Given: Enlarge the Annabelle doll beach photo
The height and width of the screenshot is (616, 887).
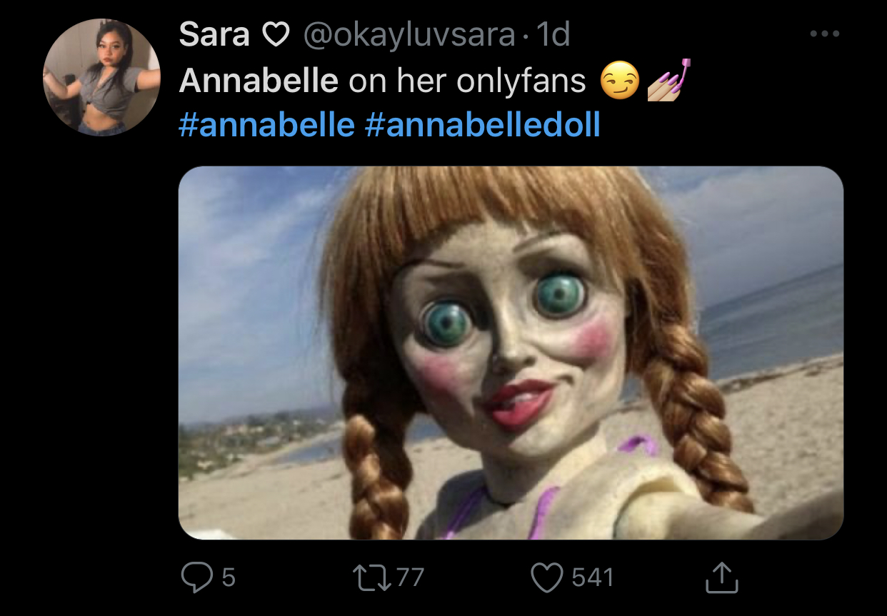Looking at the screenshot, I should [x=511, y=353].
